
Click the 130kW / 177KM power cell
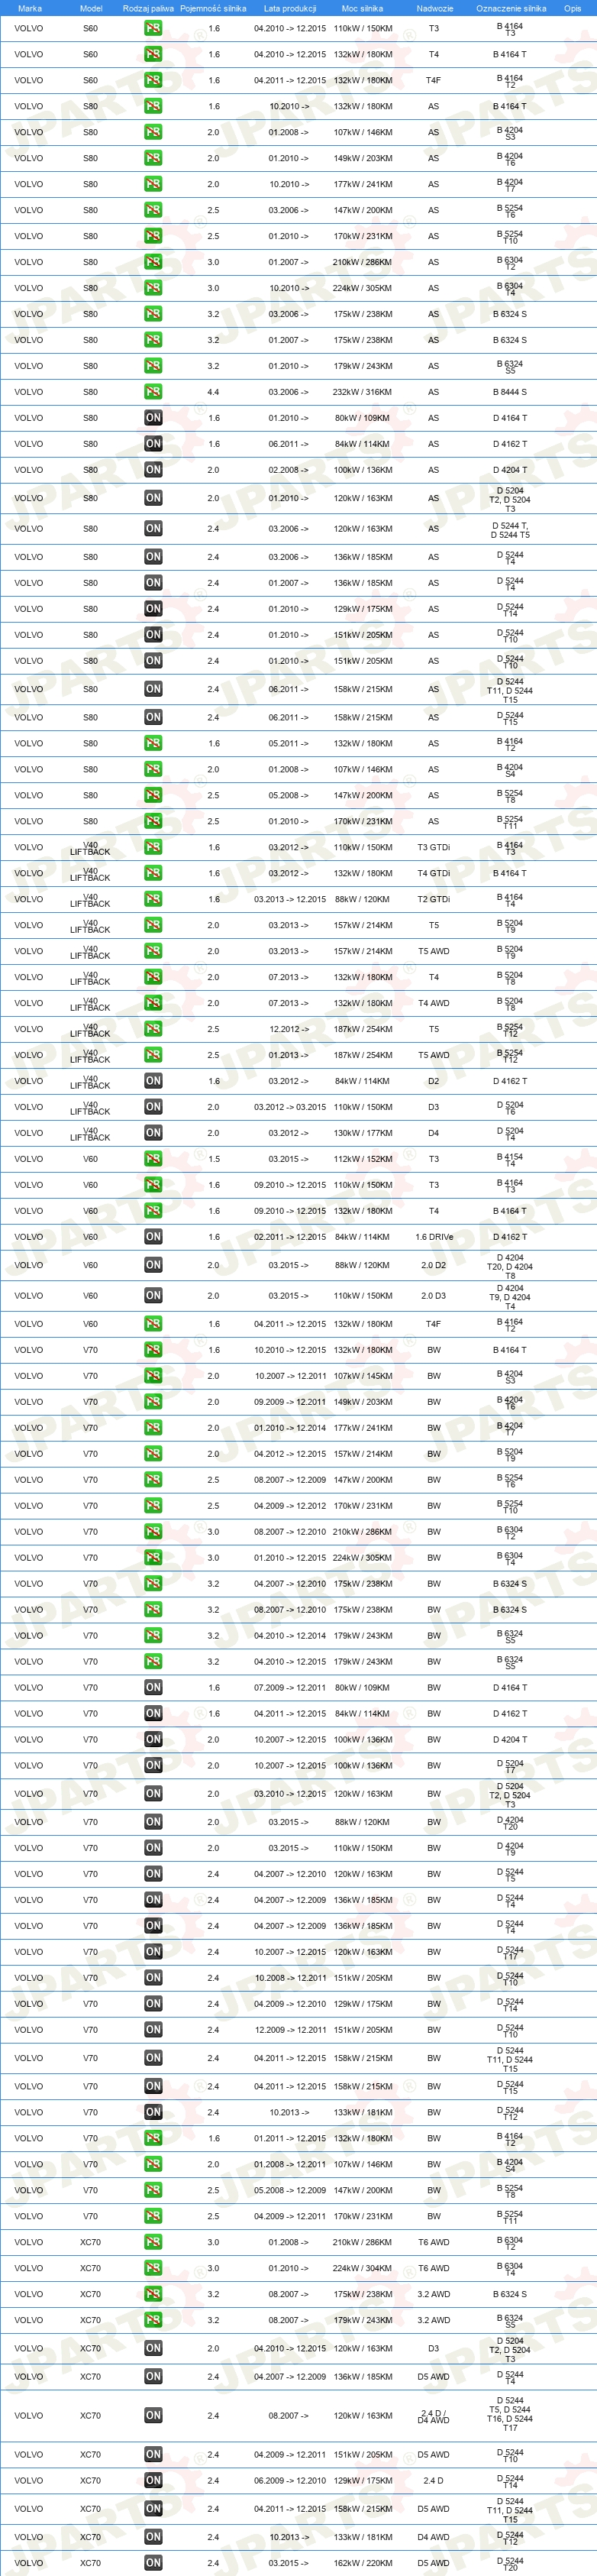(x=363, y=1133)
